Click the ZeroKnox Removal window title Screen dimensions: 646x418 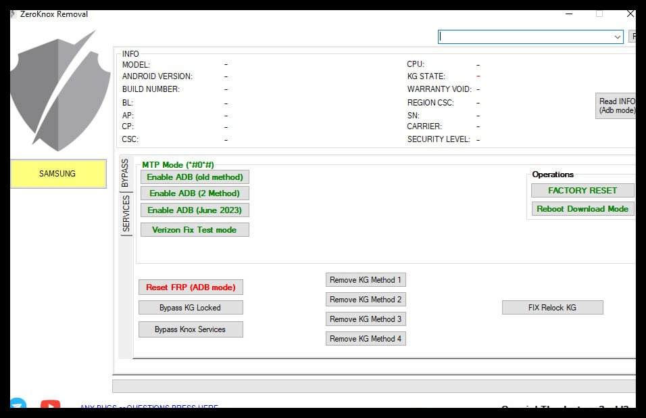[x=54, y=14]
